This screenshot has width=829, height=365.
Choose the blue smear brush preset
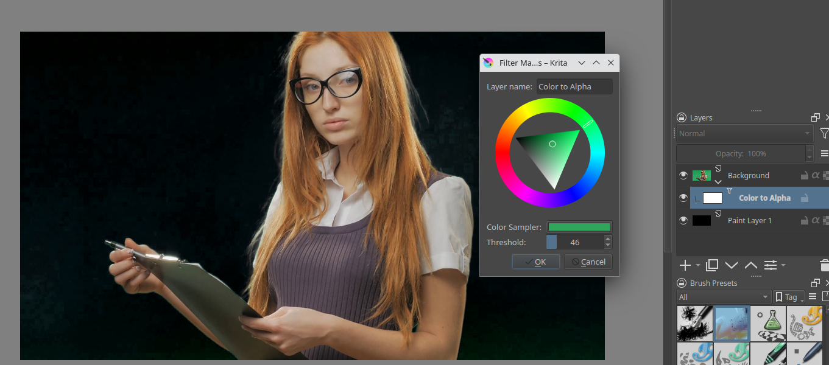(x=731, y=323)
